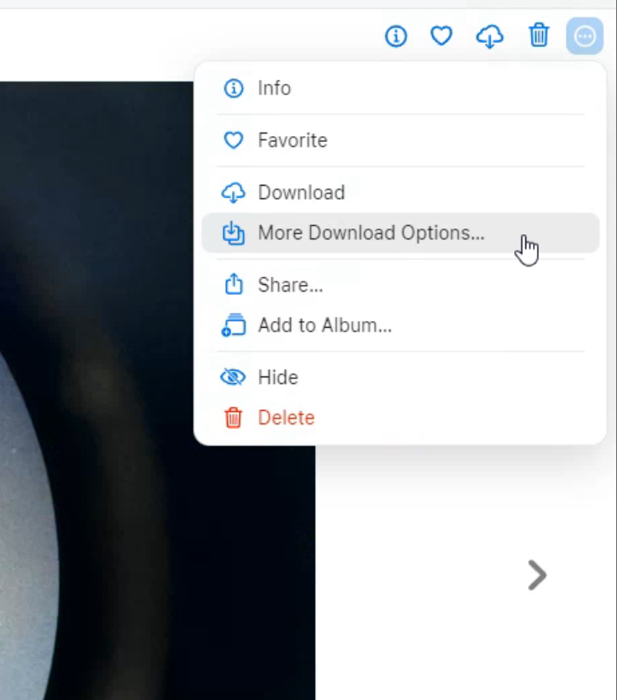Click the Hide text label in the menu
This screenshot has height=700, width=617.
click(277, 377)
